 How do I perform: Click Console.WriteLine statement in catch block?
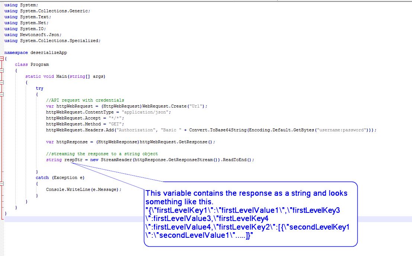[x=84, y=189]
